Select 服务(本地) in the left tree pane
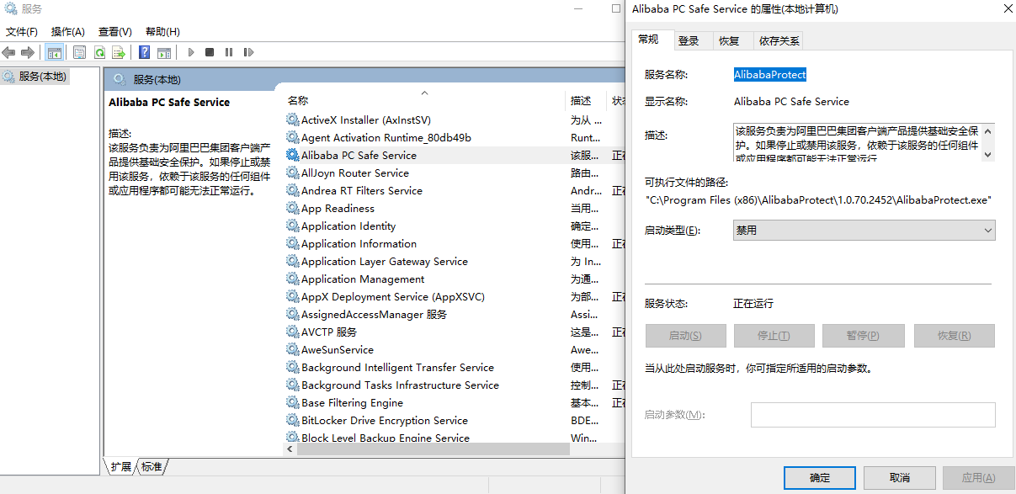Screen dimensions: 1016x494 [x=43, y=77]
